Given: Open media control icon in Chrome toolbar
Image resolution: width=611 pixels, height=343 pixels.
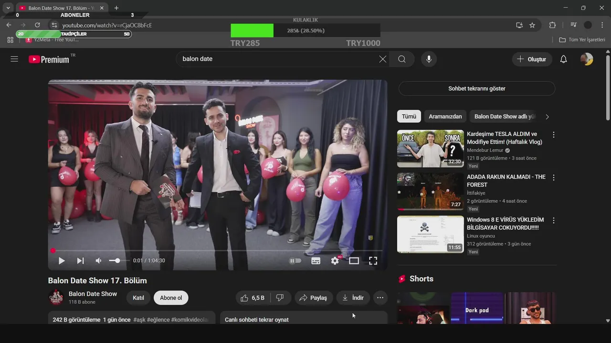Looking at the screenshot, I should 574,25.
